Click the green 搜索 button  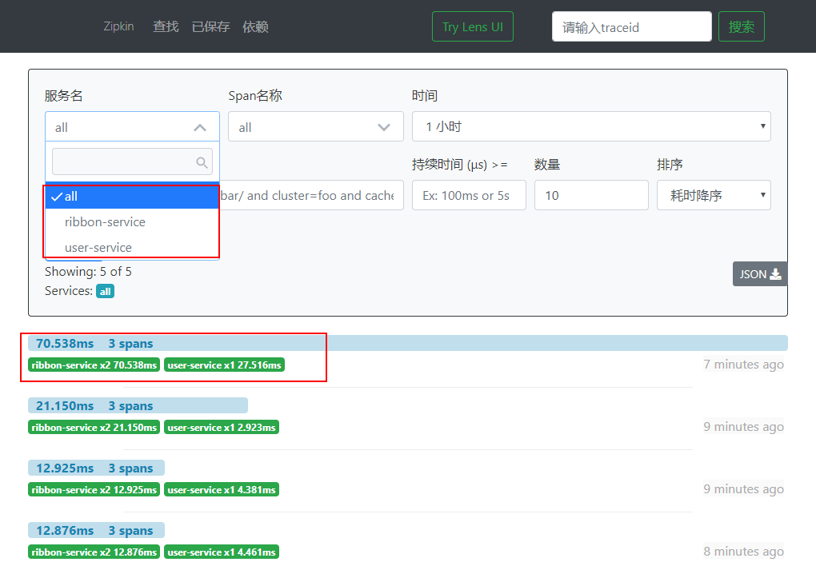point(741,26)
